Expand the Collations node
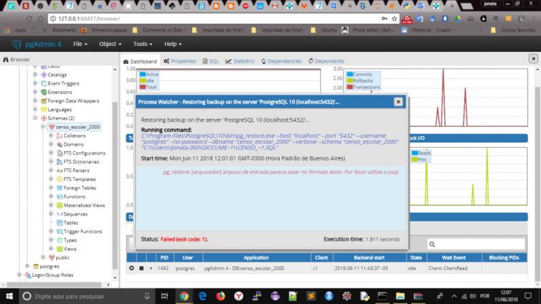The width and height of the screenshot is (541, 304). [51, 136]
